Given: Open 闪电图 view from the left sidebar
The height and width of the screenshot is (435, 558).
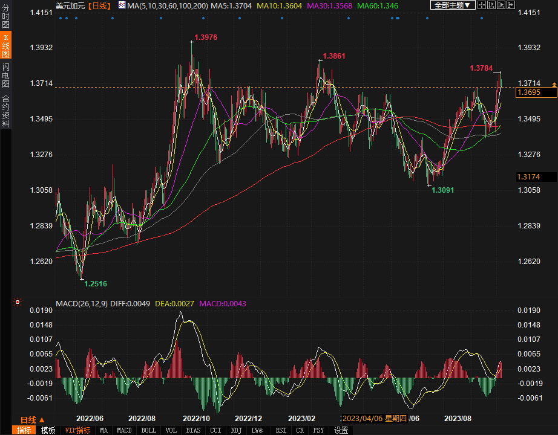Looking at the screenshot, I should tap(5, 75).
